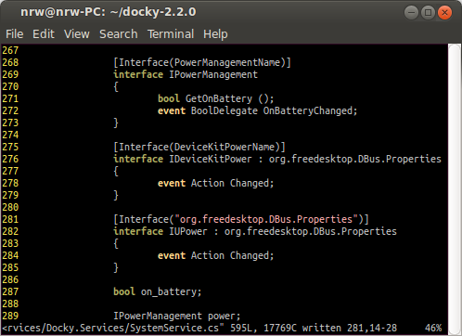Click the opening brace on line 270
462x336 pixels.
click(116, 86)
